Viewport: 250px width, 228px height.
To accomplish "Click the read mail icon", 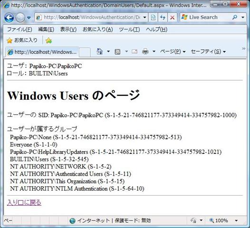I will click(135, 51).
